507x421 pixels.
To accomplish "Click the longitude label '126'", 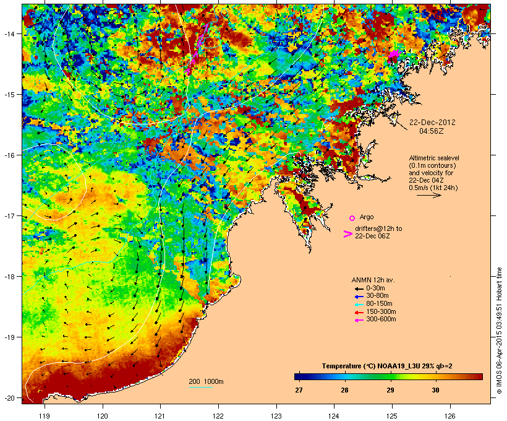I will pos(450,416).
